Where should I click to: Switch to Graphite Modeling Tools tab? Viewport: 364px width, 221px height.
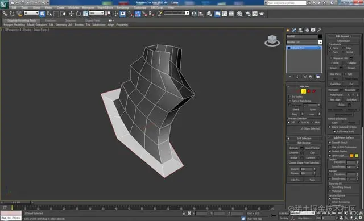[22, 20]
